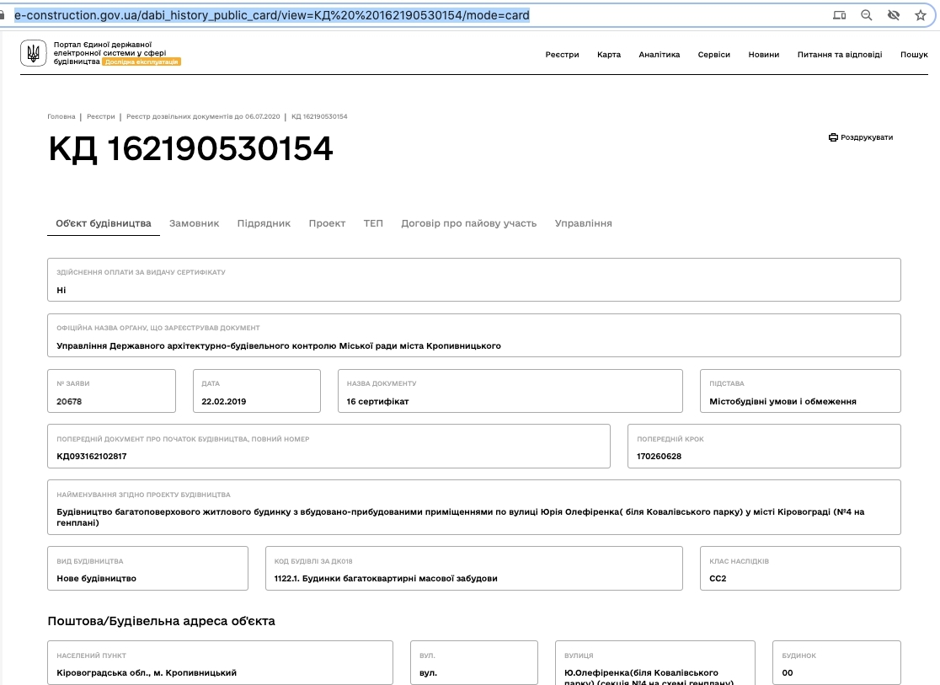Viewport: 940px width, 685px height.
Task: Open the ТЕП tab
Action: [x=373, y=223]
